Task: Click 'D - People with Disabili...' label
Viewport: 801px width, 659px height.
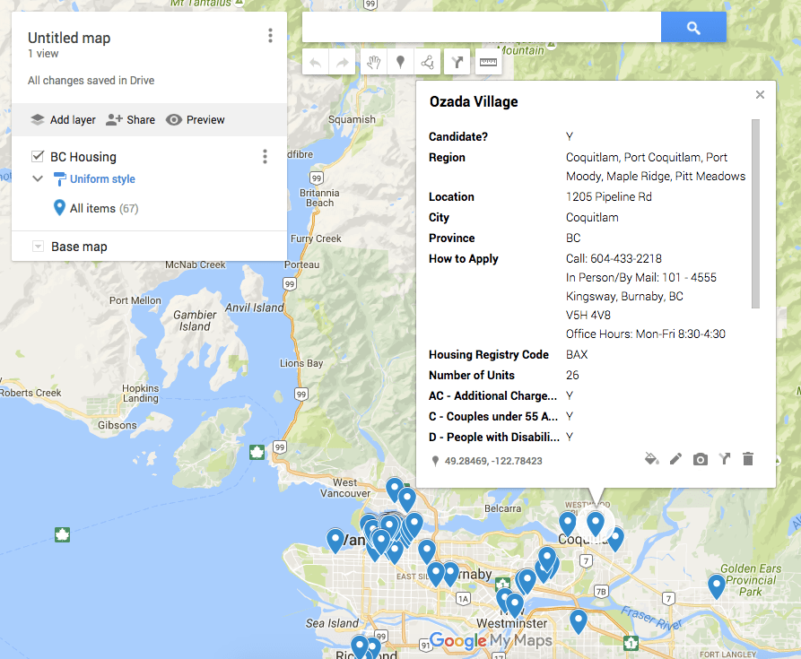Action: 493,438
